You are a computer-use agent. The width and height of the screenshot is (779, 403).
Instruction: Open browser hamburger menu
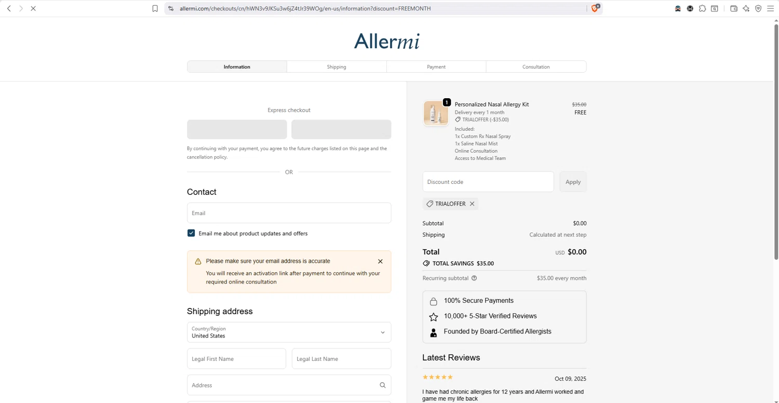tap(771, 8)
